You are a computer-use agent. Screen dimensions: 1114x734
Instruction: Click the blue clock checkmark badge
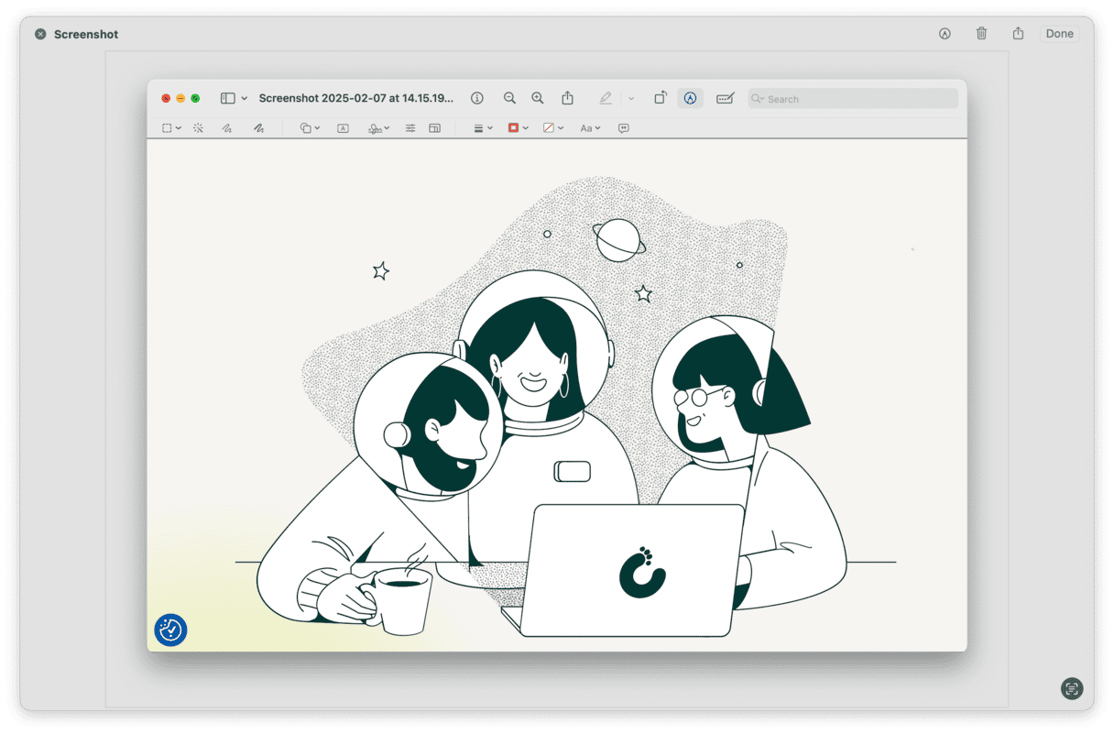point(170,630)
